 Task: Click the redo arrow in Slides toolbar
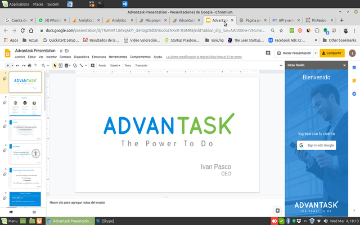pyautogui.click(x=24, y=66)
